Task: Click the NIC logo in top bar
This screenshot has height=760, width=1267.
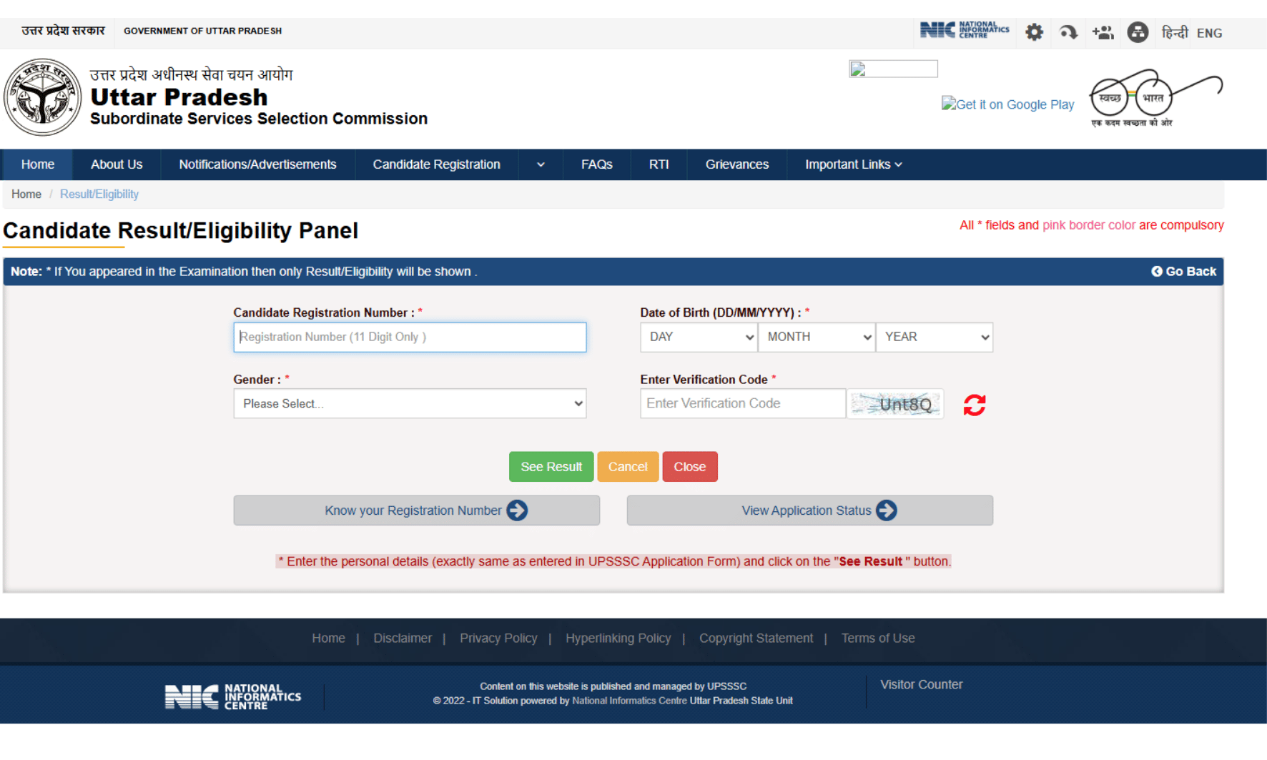Action: (965, 30)
